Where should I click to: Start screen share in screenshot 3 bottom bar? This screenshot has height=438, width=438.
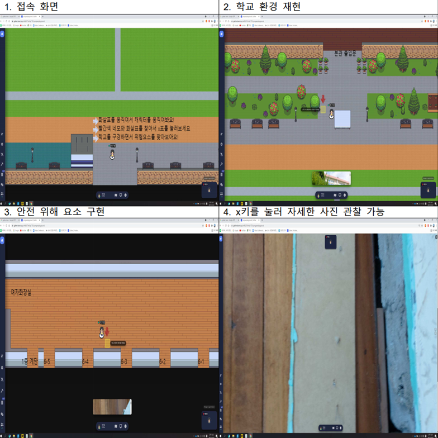[x=121, y=426]
